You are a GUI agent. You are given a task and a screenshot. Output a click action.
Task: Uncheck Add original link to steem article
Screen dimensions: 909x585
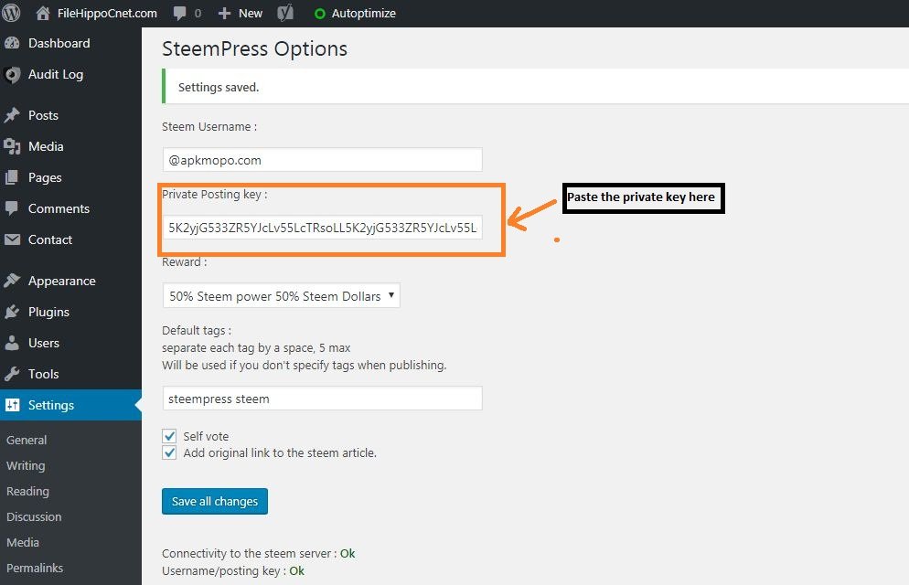tap(169, 452)
